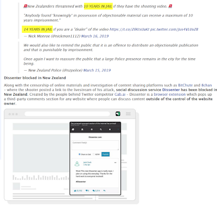Screen dimensions: 217x205
Task: Open the pic.twitter.com/jus4VLUvZ8 link
Action: 174,29
